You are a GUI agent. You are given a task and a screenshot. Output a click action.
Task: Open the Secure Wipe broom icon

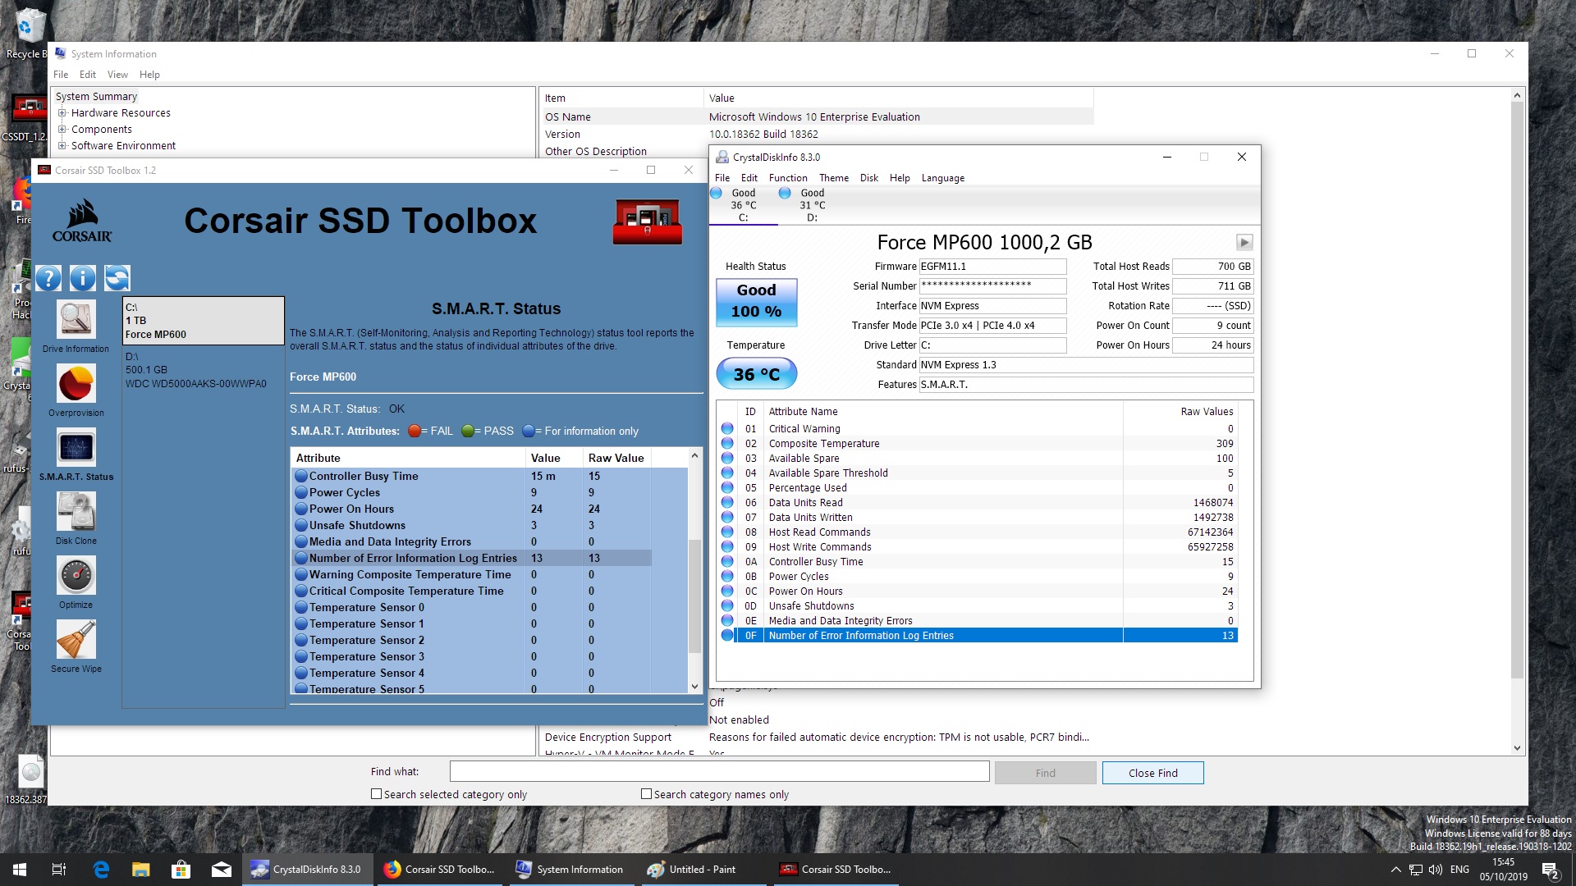pyautogui.click(x=76, y=640)
